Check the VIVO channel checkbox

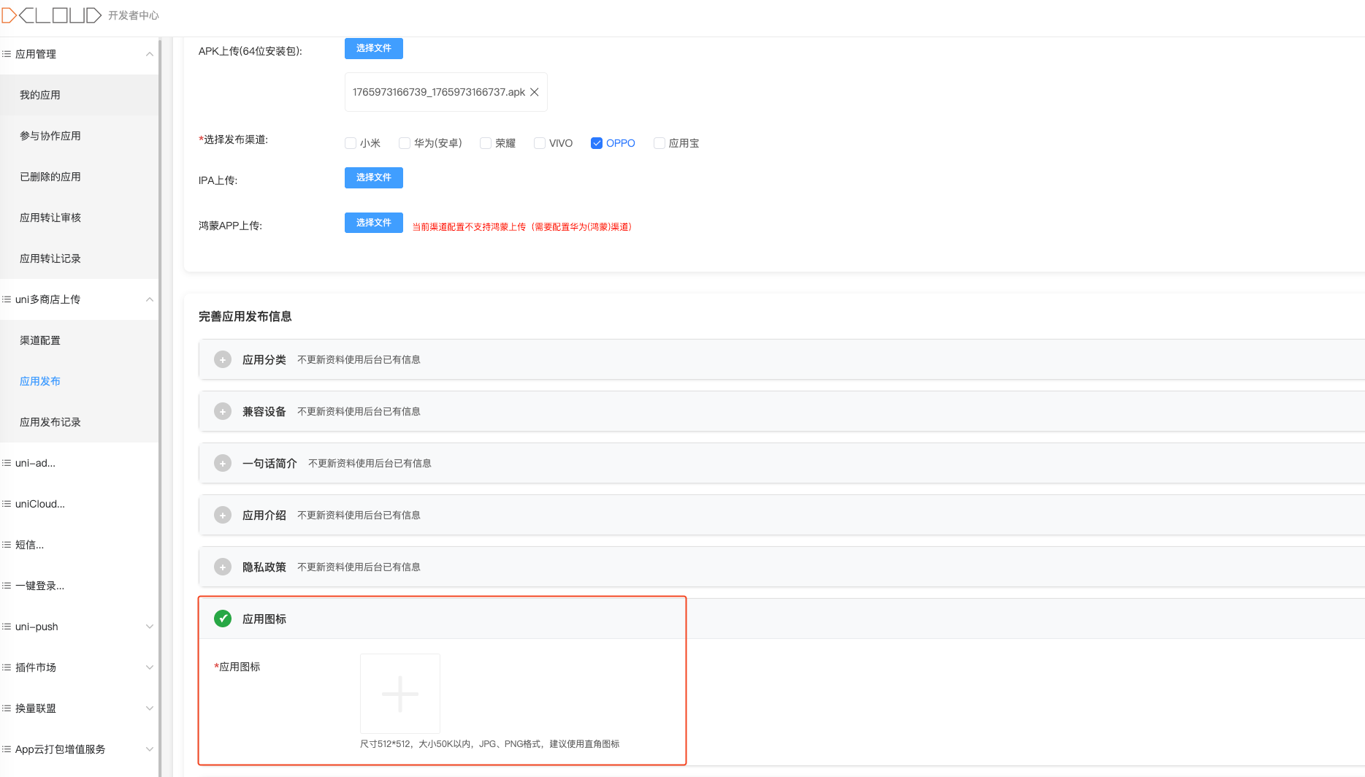tap(540, 143)
